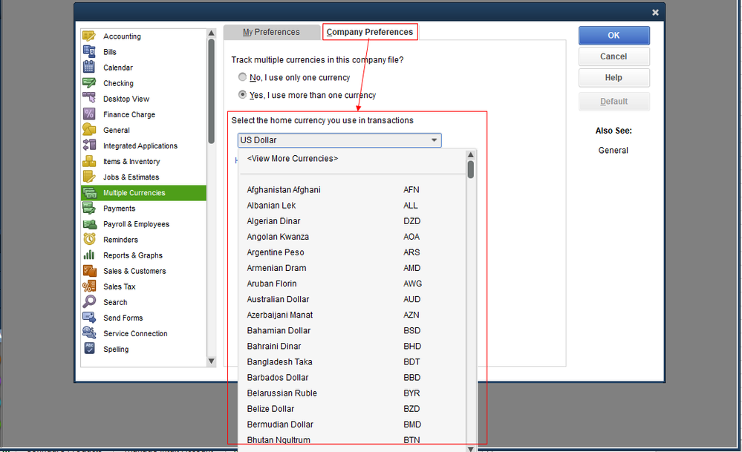
Task: Click the category list scroll up arrow
Action: tap(212, 33)
